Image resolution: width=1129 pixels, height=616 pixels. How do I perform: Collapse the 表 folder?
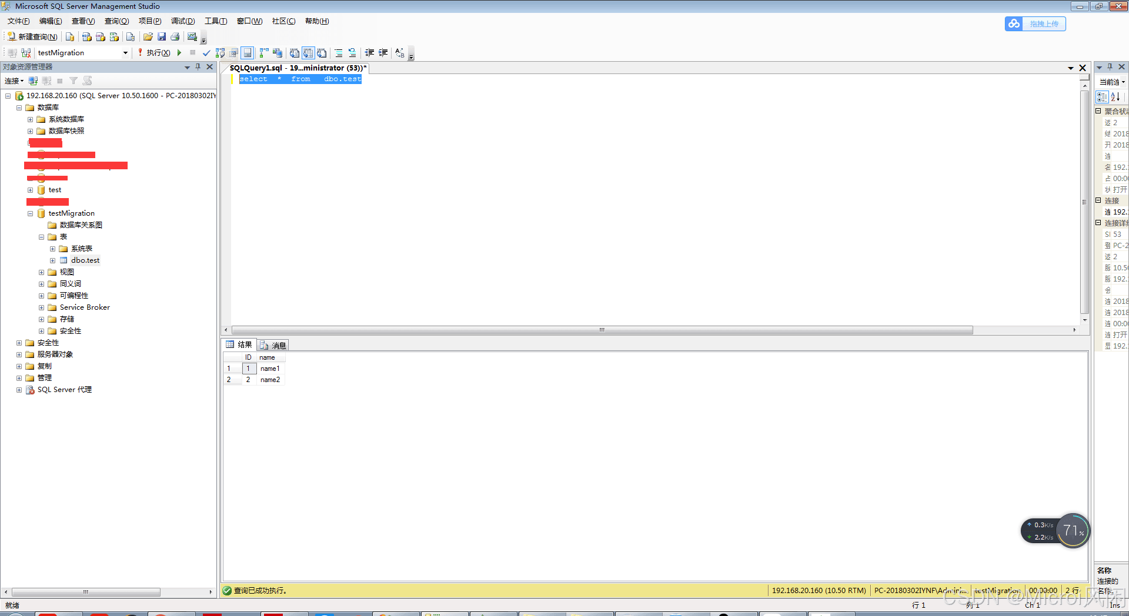click(x=41, y=237)
